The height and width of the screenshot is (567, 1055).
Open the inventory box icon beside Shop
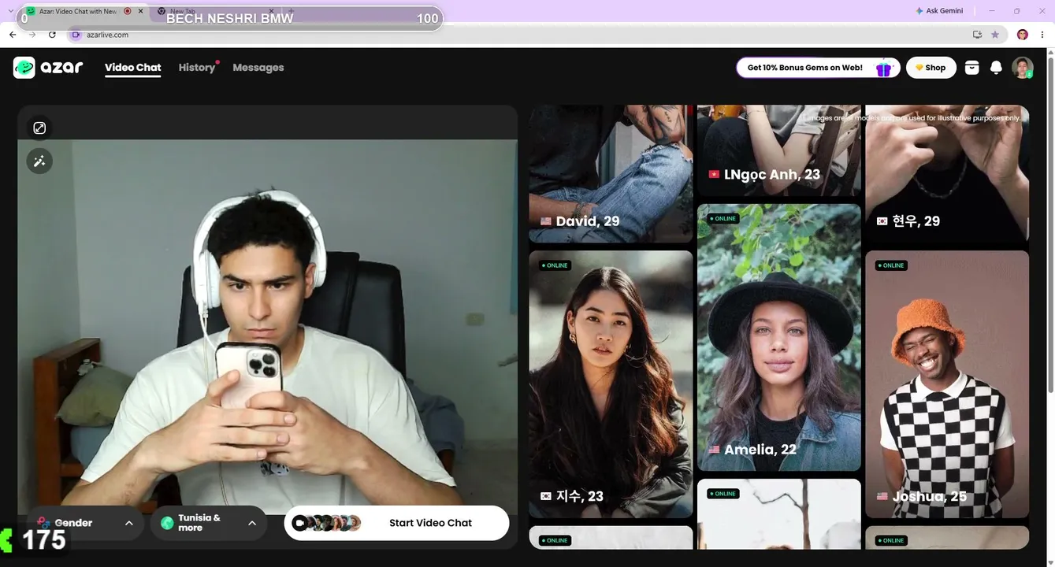(x=972, y=68)
